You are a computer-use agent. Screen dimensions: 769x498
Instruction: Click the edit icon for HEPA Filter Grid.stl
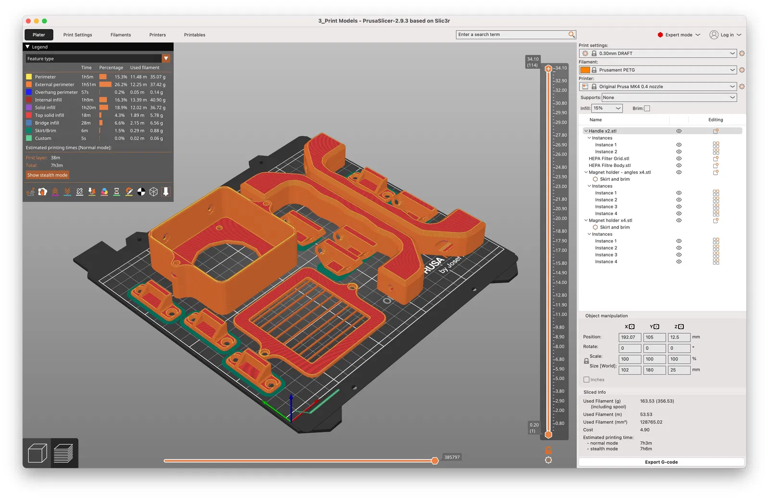(716, 159)
